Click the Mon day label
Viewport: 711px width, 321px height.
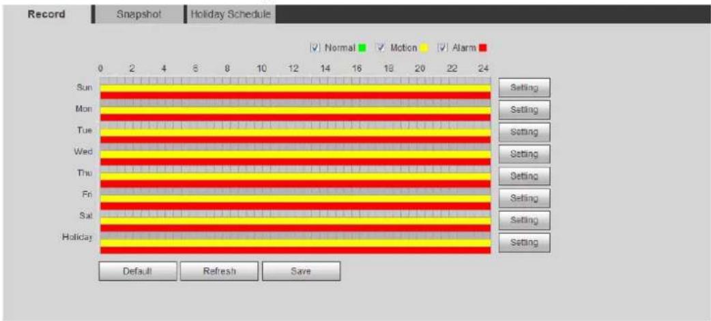point(85,108)
